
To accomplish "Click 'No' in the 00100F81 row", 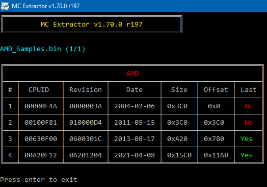I will click(x=249, y=123).
